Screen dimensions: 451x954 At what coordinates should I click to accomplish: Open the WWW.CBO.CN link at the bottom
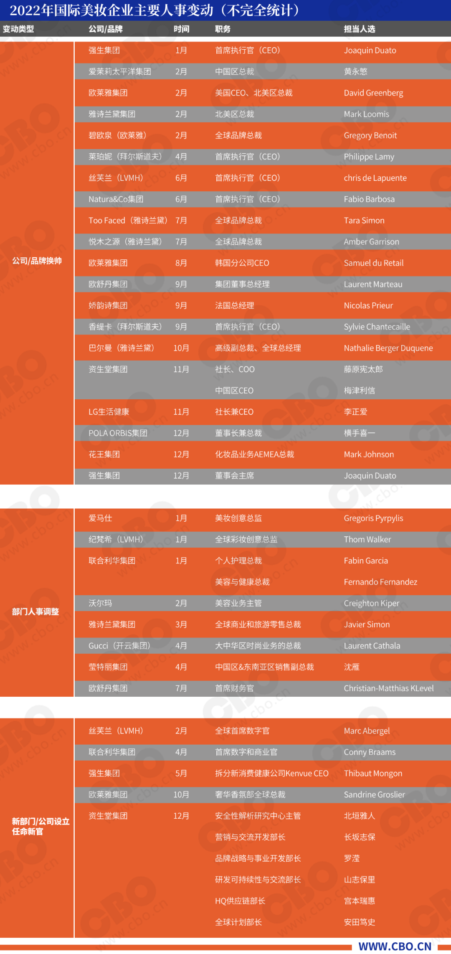(x=395, y=946)
